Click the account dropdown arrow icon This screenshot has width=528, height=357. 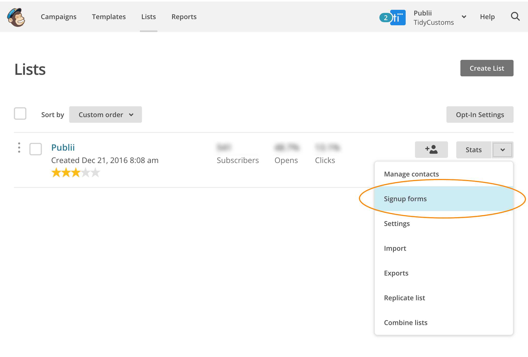[463, 17]
